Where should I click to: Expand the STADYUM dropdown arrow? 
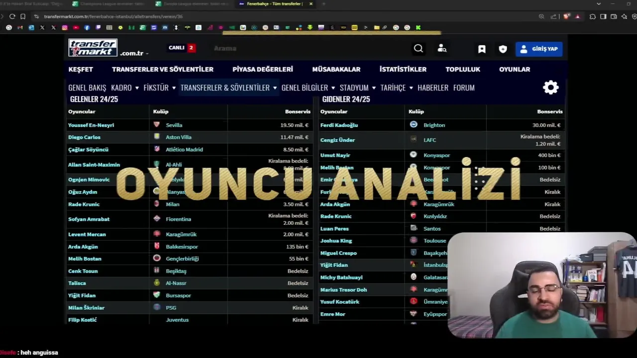pyautogui.click(x=374, y=88)
